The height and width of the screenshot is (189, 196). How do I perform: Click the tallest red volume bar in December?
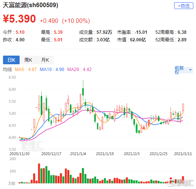pos(39,173)
